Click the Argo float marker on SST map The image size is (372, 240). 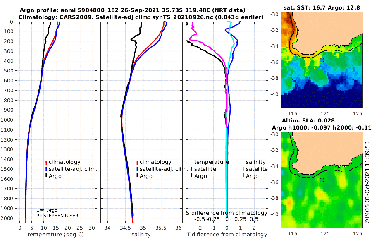click(322, 60)
